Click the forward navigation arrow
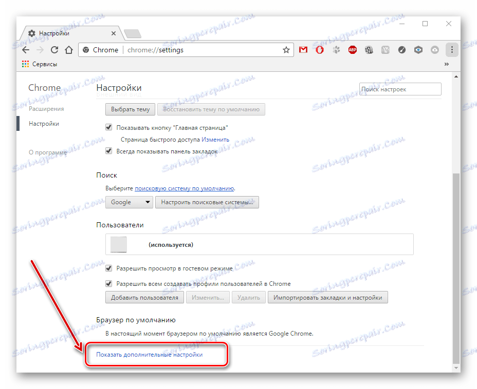Viewport: 477px width, 389px height. click(40, 50)
